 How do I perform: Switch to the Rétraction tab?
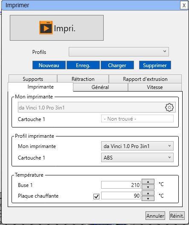pos(83,79)
